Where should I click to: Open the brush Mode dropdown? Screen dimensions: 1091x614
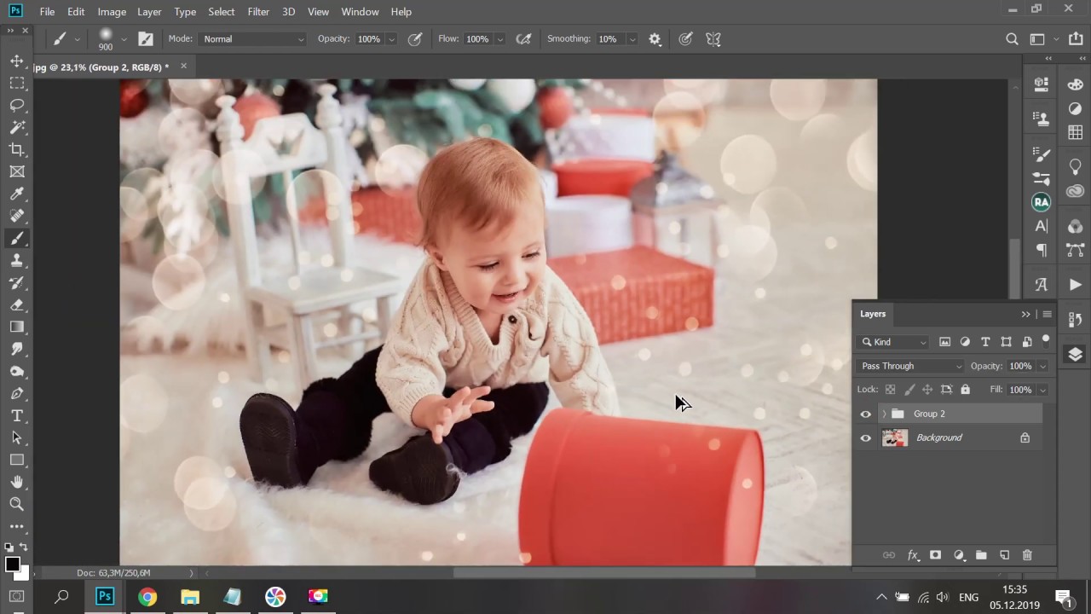[253, 39]
